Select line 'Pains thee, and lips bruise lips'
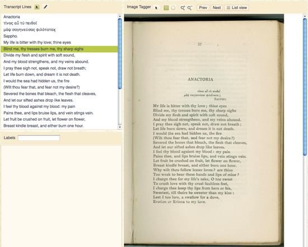Screen dimensions: 308x247 tap(59, 113)
